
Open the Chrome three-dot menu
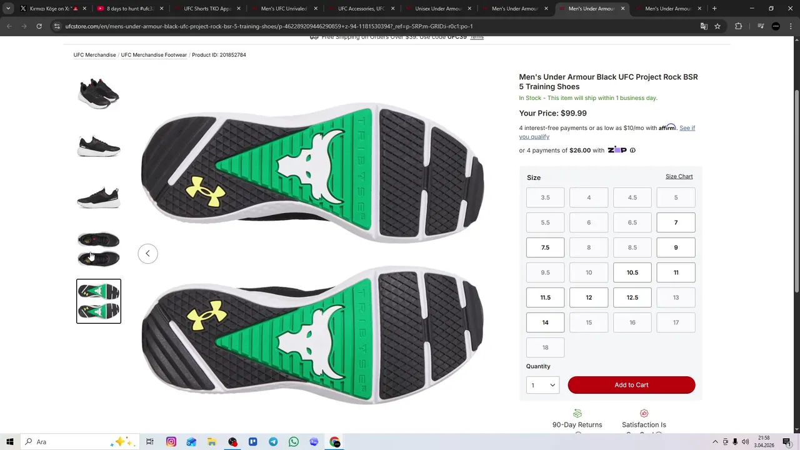[790, 26]
